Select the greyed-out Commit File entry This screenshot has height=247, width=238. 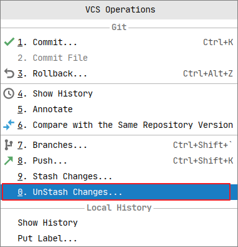119,58
